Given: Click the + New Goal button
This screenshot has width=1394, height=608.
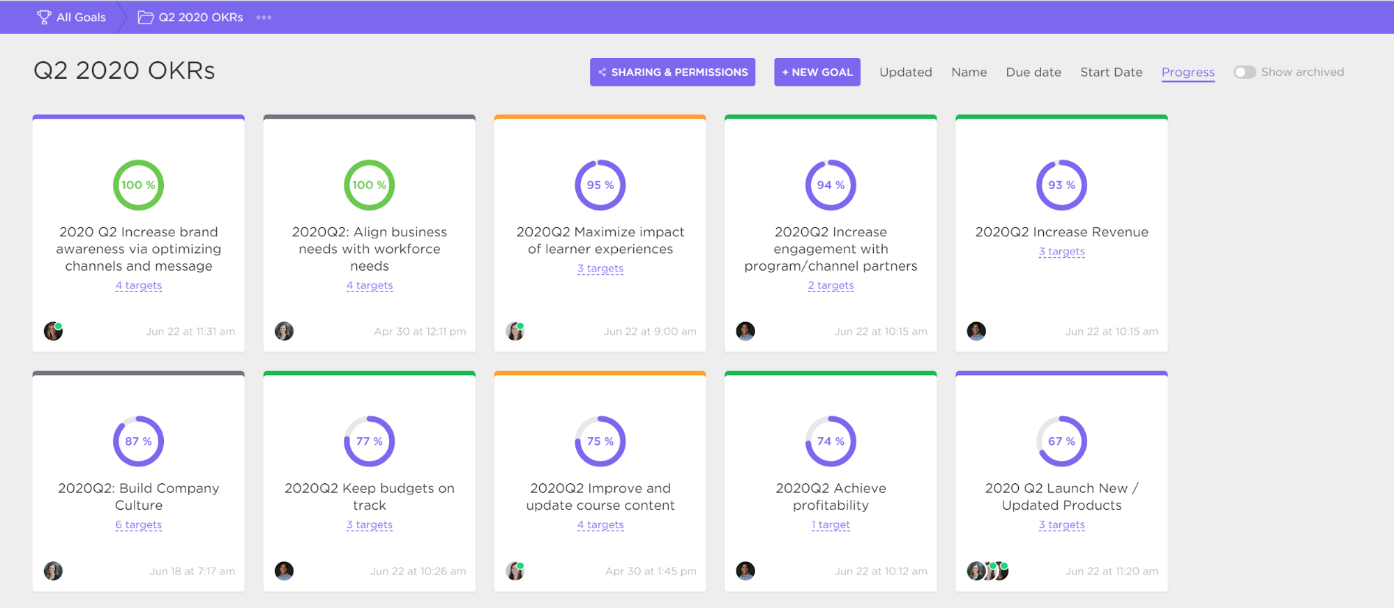Looking at the screenshot, I should tap(817, 72).
